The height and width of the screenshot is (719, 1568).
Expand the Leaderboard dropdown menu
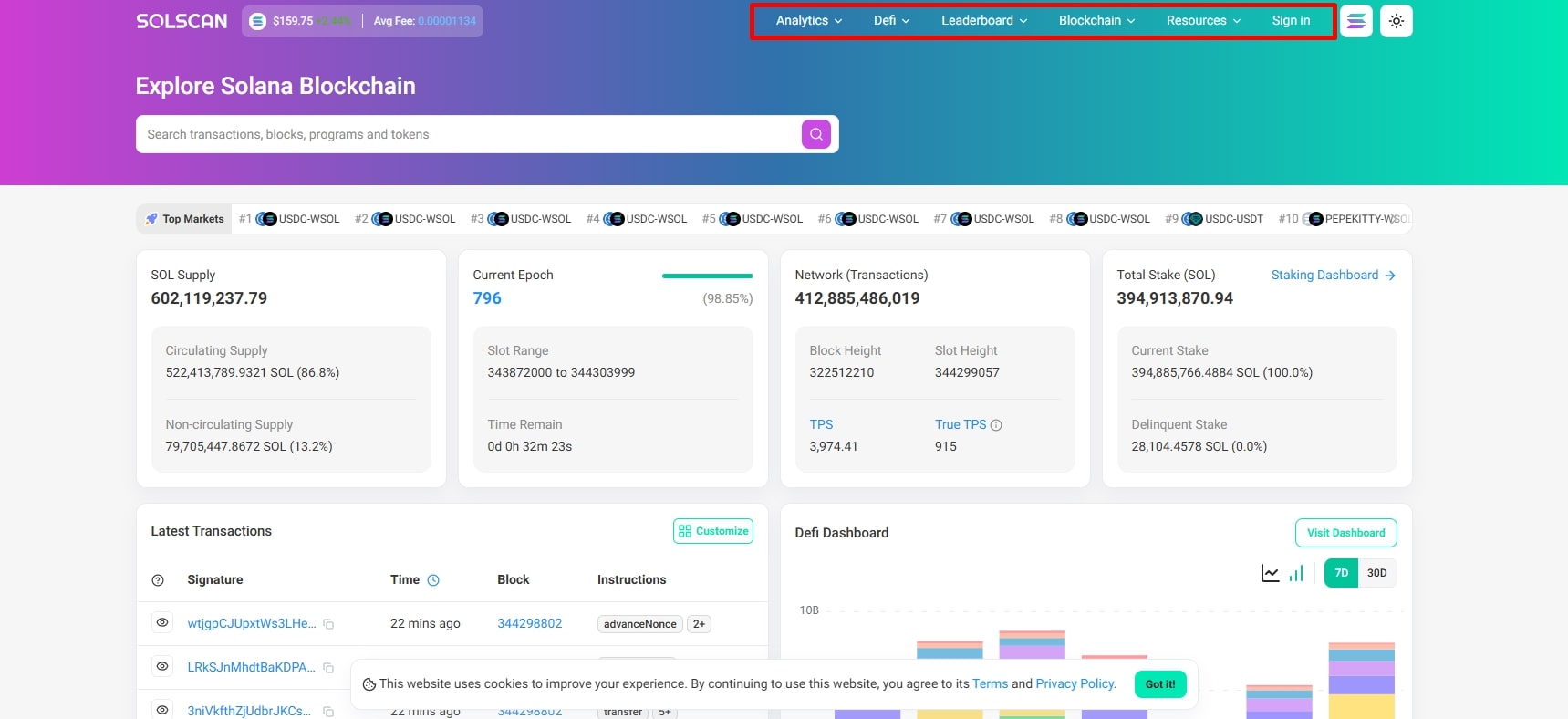tap(984, 21)
